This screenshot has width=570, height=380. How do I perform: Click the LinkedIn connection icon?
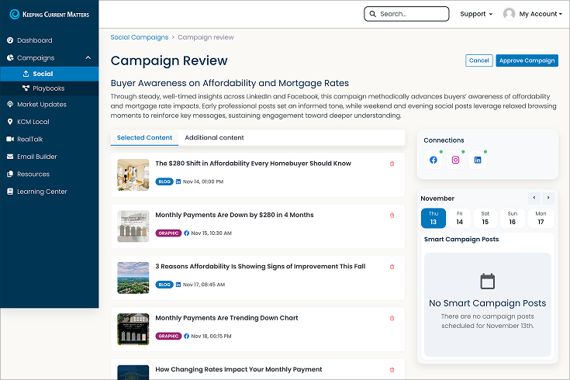point(478,160)
